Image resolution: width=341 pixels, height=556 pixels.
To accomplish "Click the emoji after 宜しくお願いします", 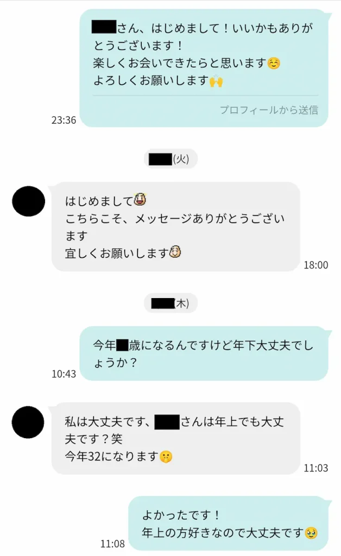I will (x=175, y=252).
